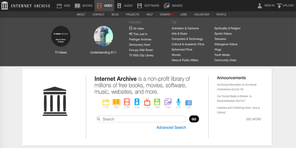Open the Television category link
The width and height of the screenshot is (296, 148).
pyautogui.click(x=220, y=39)
